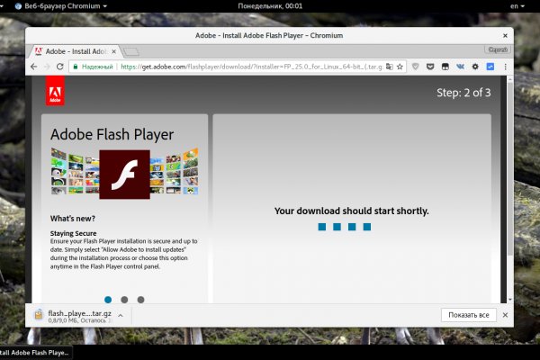Viewport: 540px width, 360px height.
Task: Click the Показать все button
Action: (x=469, y=315)
